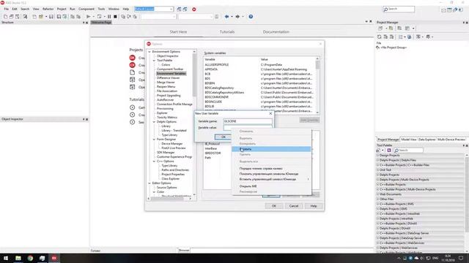Select the APPDATA system variable row
The height and width of the screenshot is (263, 469).
tap(259, 69)
